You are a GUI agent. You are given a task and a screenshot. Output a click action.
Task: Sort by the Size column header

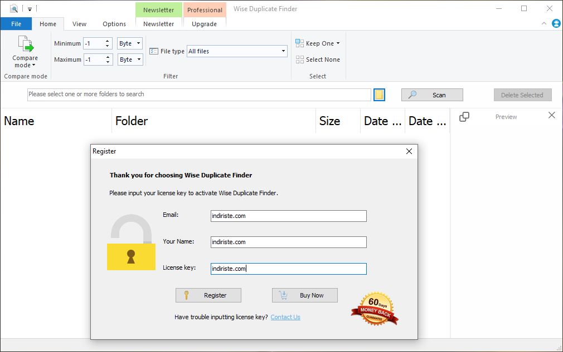[x=338, y=121]
